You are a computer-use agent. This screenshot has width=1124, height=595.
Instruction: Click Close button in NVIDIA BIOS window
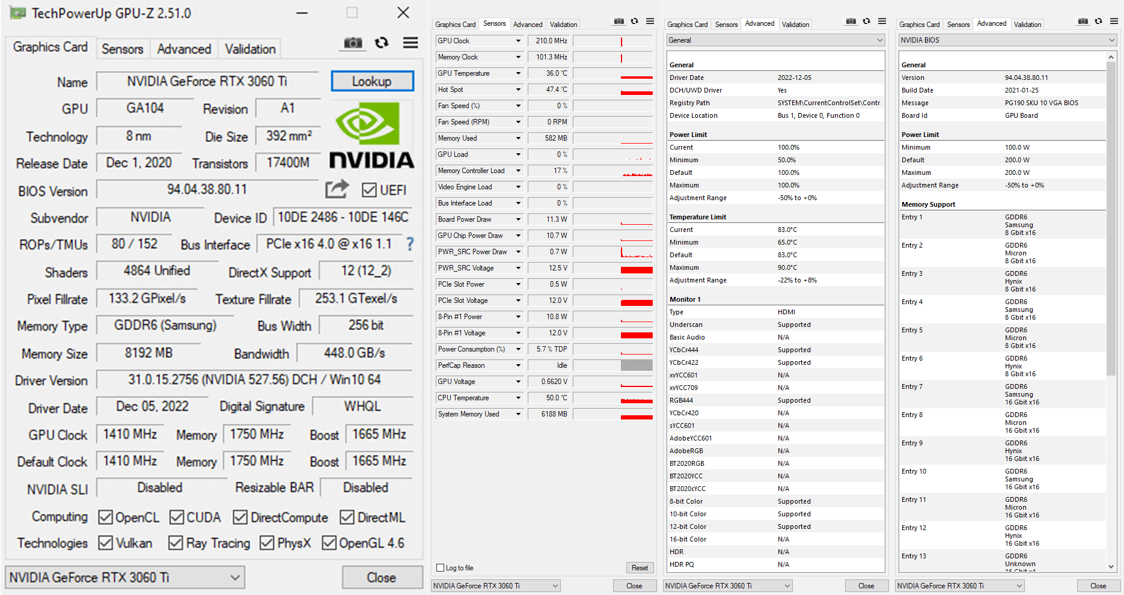tap(1098, 586)
